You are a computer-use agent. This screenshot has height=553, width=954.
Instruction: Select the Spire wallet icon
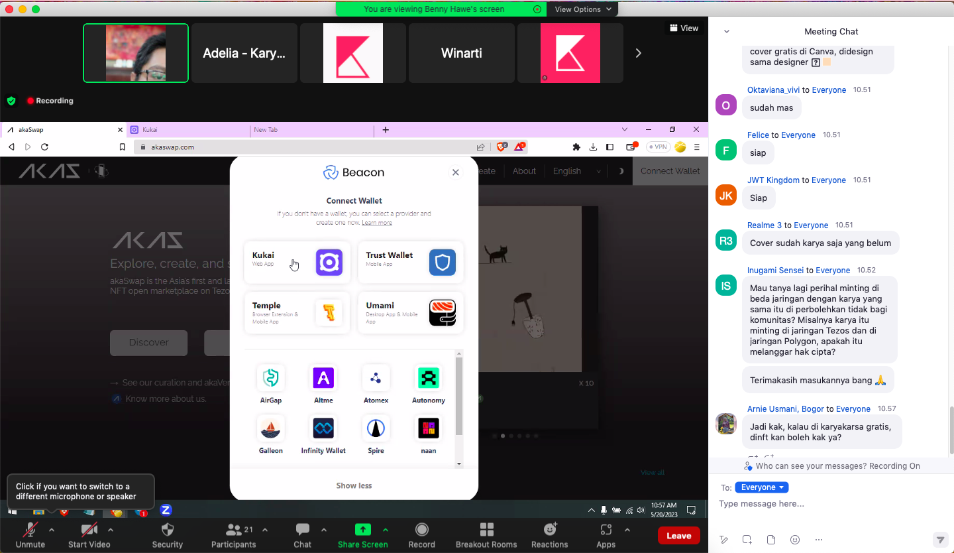376,428
